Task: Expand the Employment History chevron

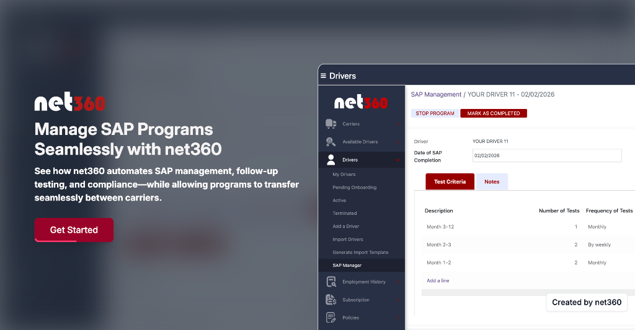Action: pyautogui.click(x=398, y=282)
